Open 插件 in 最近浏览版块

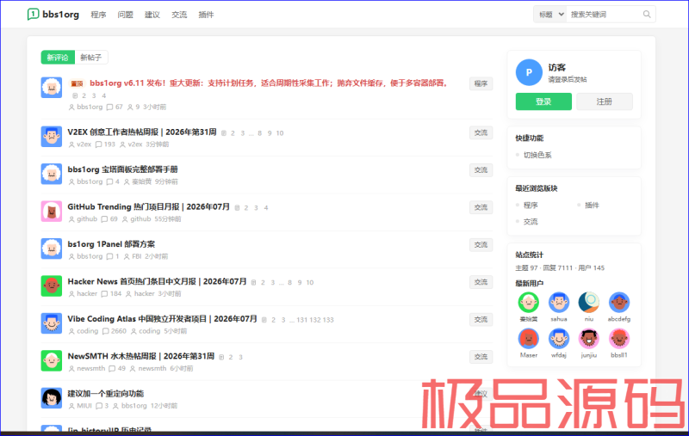(592, 205)
